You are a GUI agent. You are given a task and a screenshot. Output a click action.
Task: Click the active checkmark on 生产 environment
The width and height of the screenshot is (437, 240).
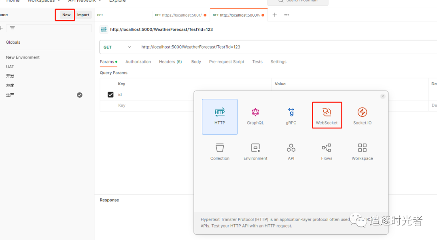point(79,95)
